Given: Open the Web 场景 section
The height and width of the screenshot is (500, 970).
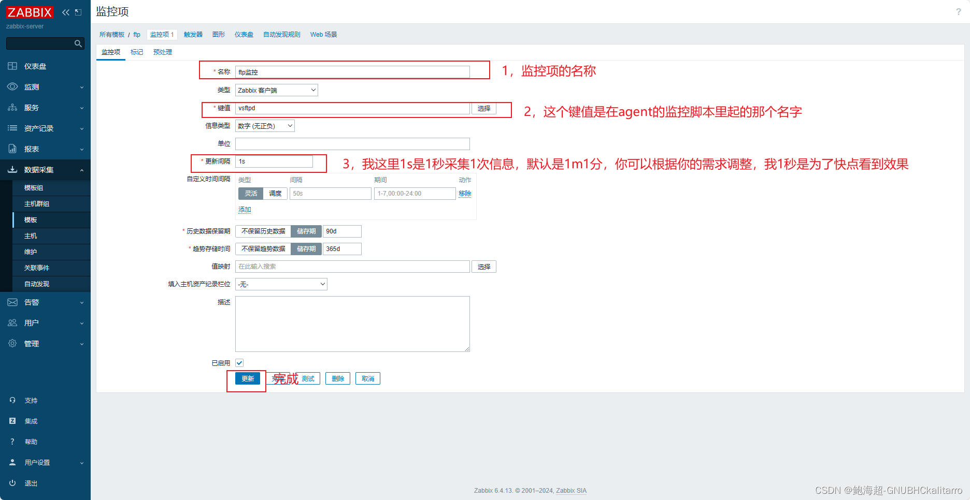Looking at the screenshot, I should [x=324, y=35].
